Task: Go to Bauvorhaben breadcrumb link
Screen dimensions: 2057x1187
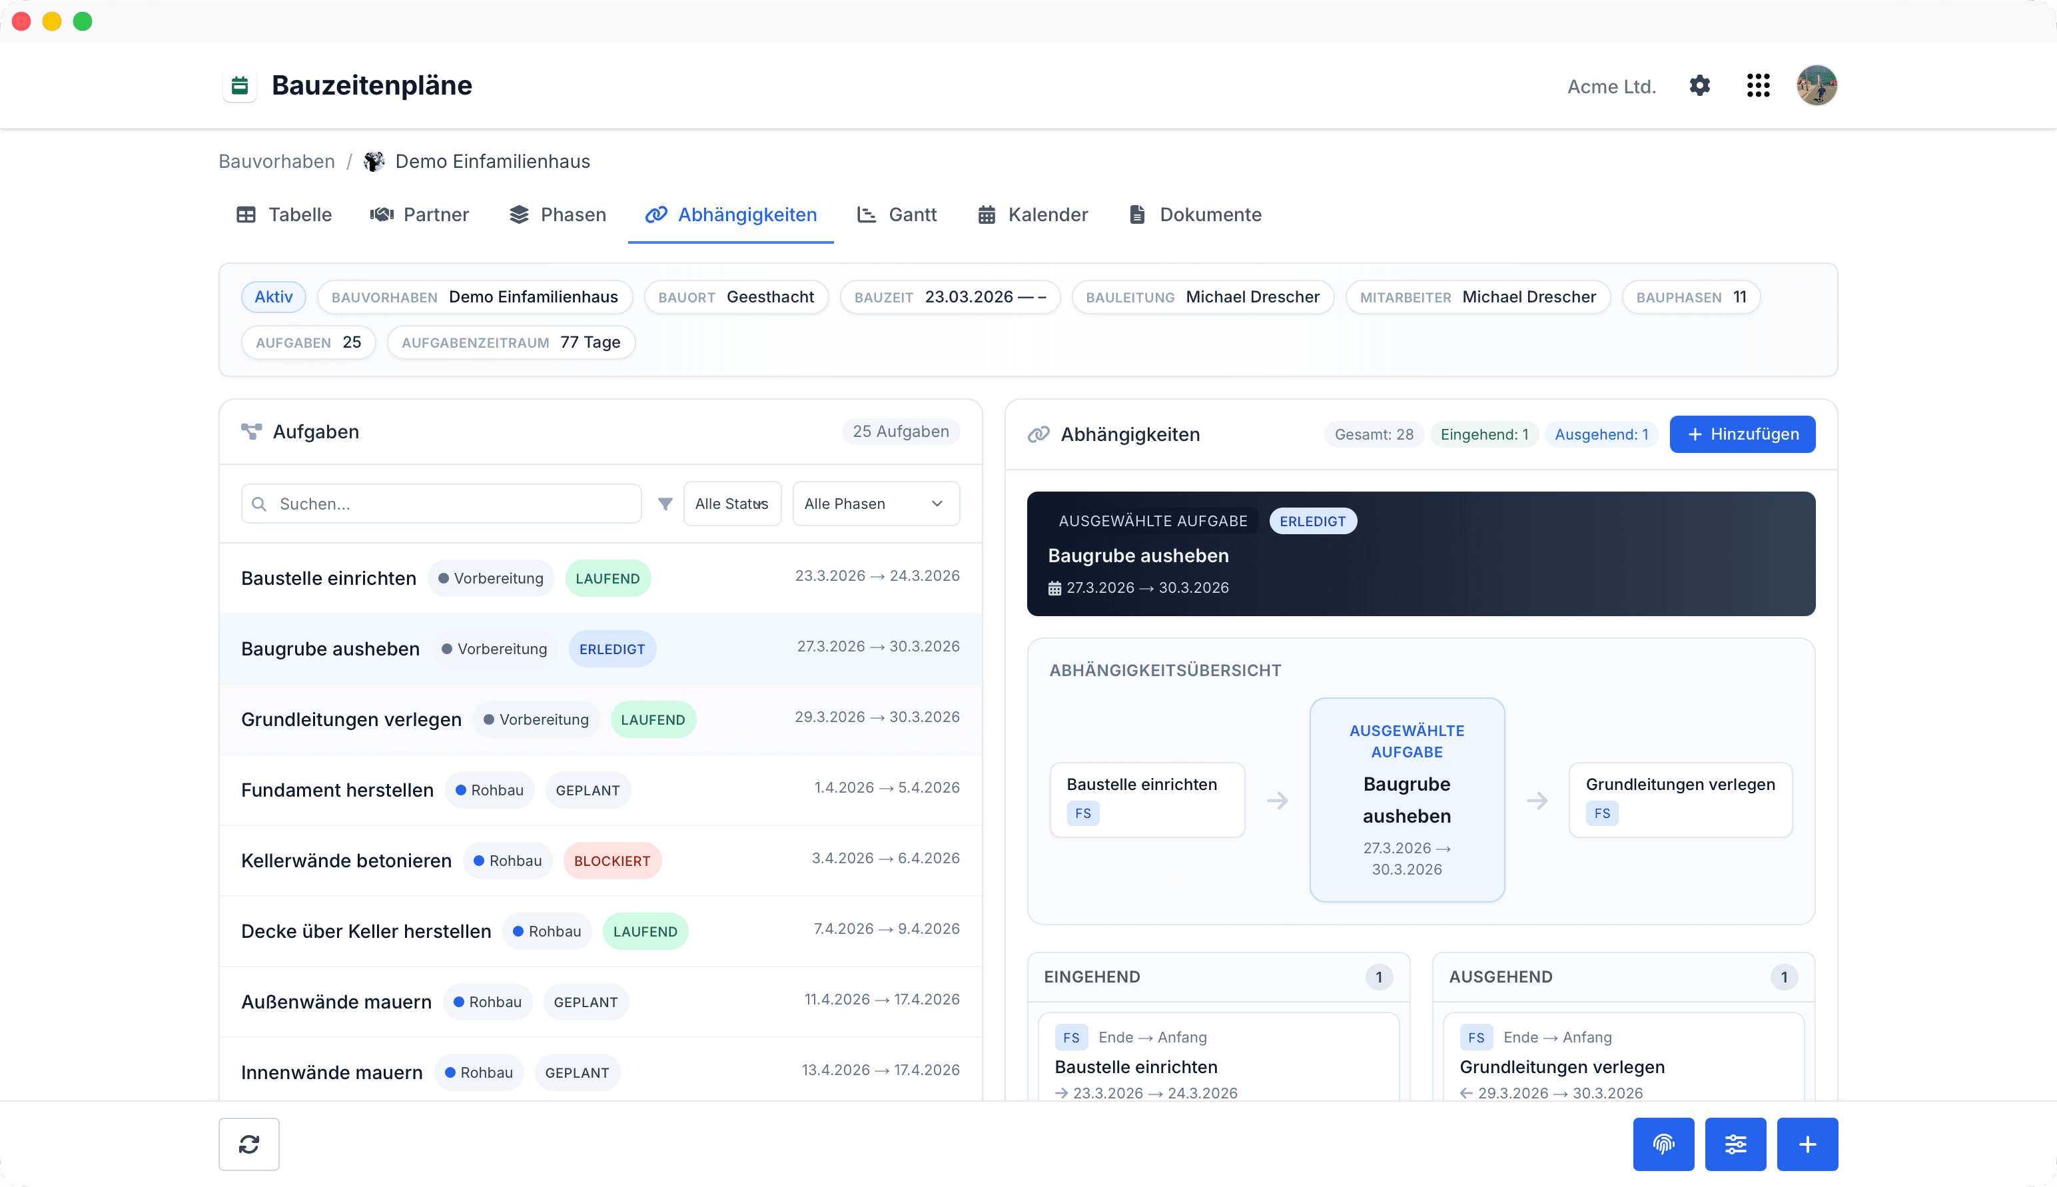Action: [x=276, y=161]
